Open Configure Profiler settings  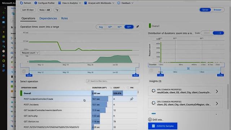pyautogui.click(x=44, y=3)
